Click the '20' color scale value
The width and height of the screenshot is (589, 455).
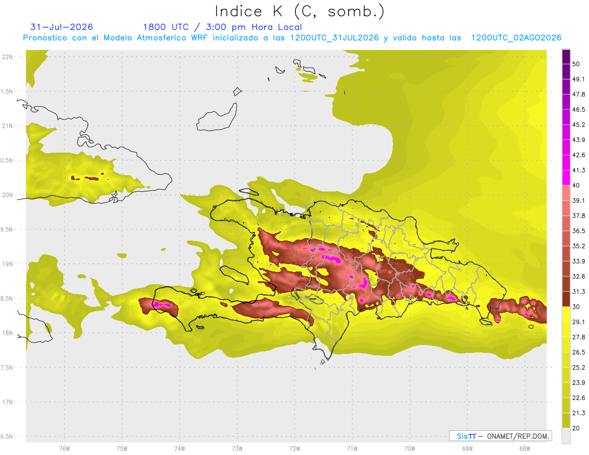point(577,428)
